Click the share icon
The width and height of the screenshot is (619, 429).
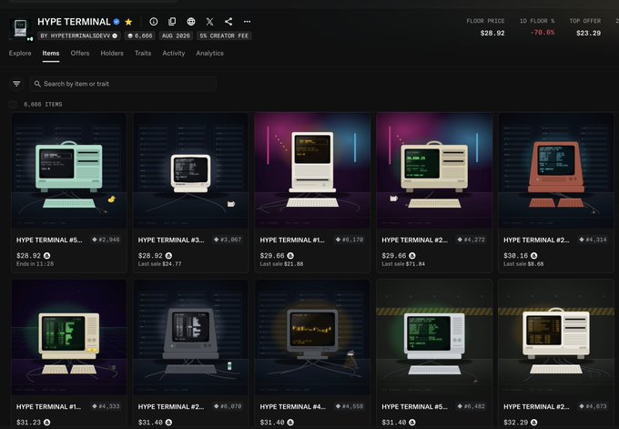(228, 22)
